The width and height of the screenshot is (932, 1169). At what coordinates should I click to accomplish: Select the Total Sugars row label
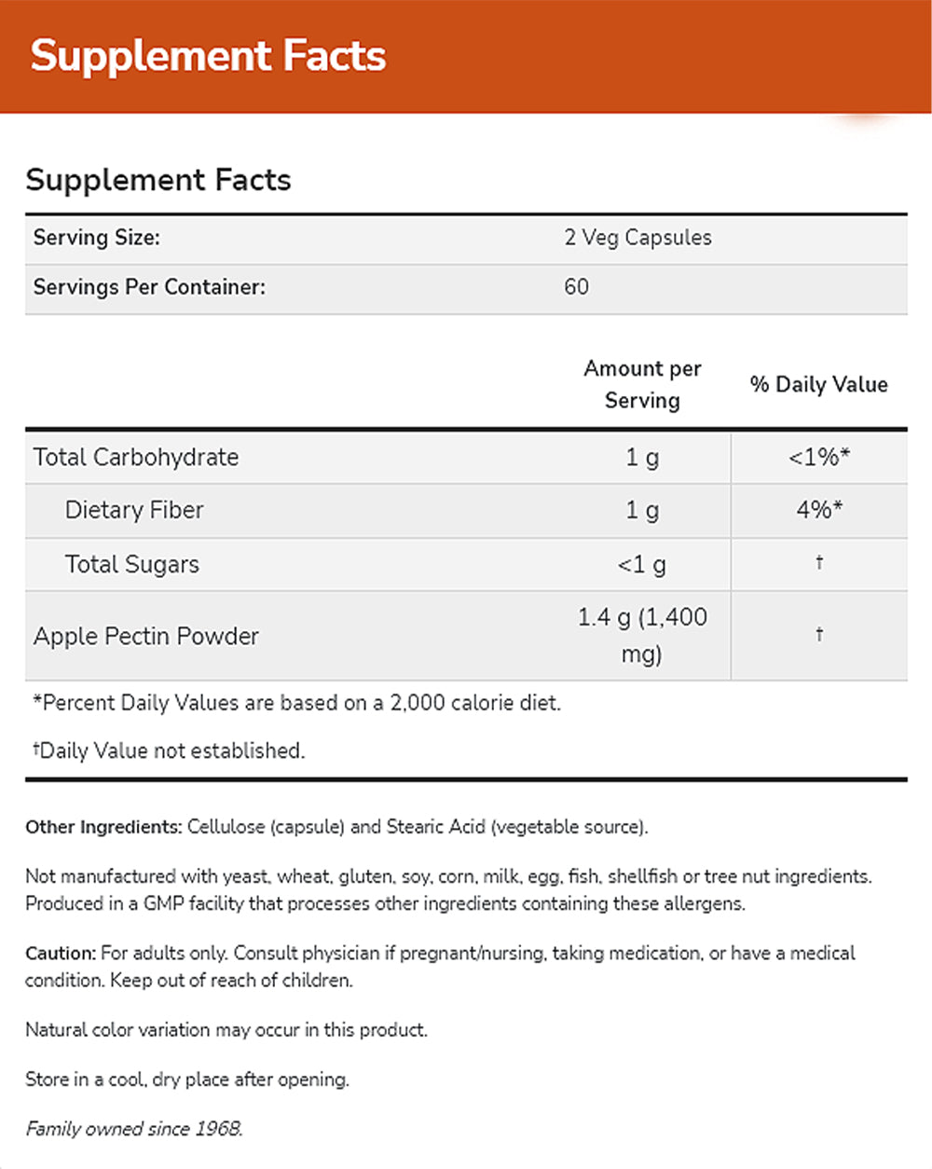click(132, 564)
